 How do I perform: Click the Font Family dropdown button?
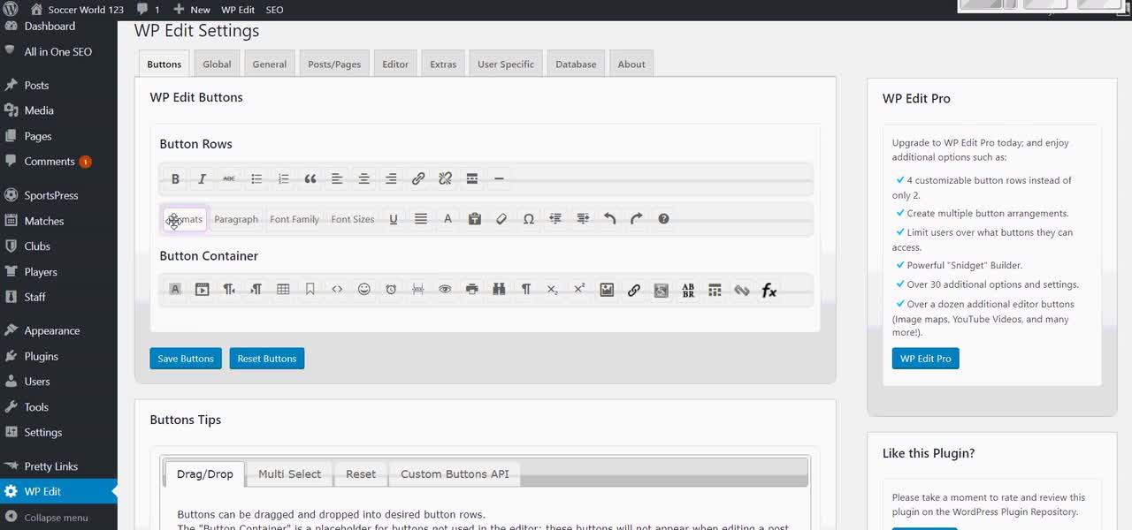(x=294, y=219)
